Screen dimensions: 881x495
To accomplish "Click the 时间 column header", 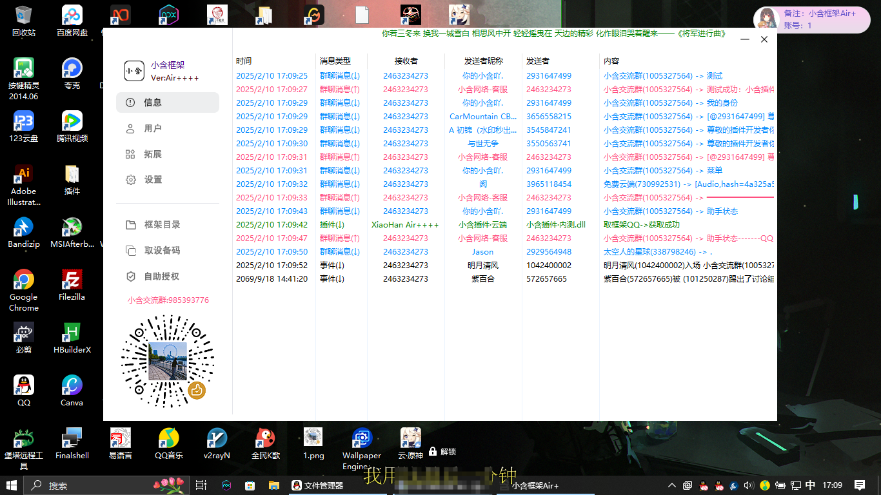I will tap(244, 61).
